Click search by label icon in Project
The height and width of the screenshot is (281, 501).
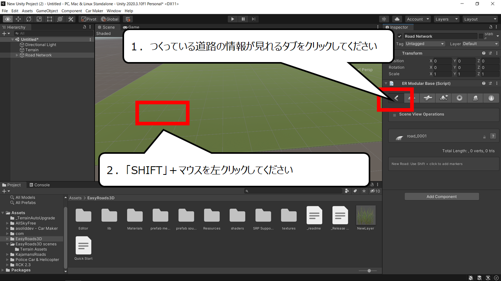[355, 191]
